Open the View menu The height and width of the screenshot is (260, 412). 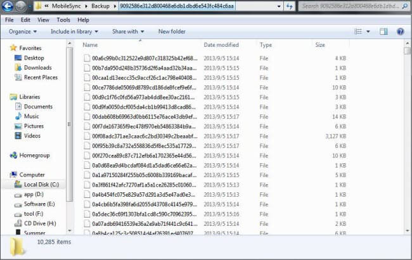(43, 20)
